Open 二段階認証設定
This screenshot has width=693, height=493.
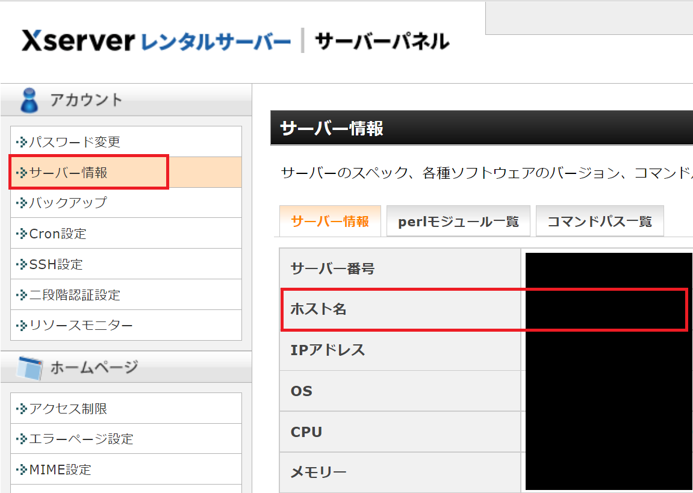126,294
